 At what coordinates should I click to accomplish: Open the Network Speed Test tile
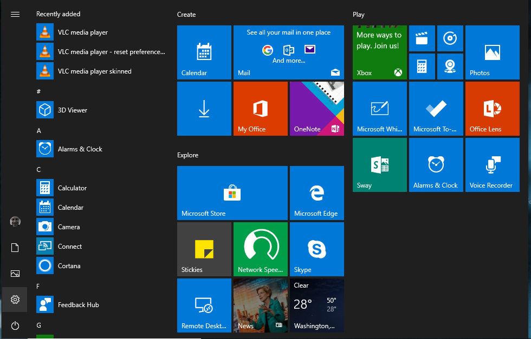(261, 249)
